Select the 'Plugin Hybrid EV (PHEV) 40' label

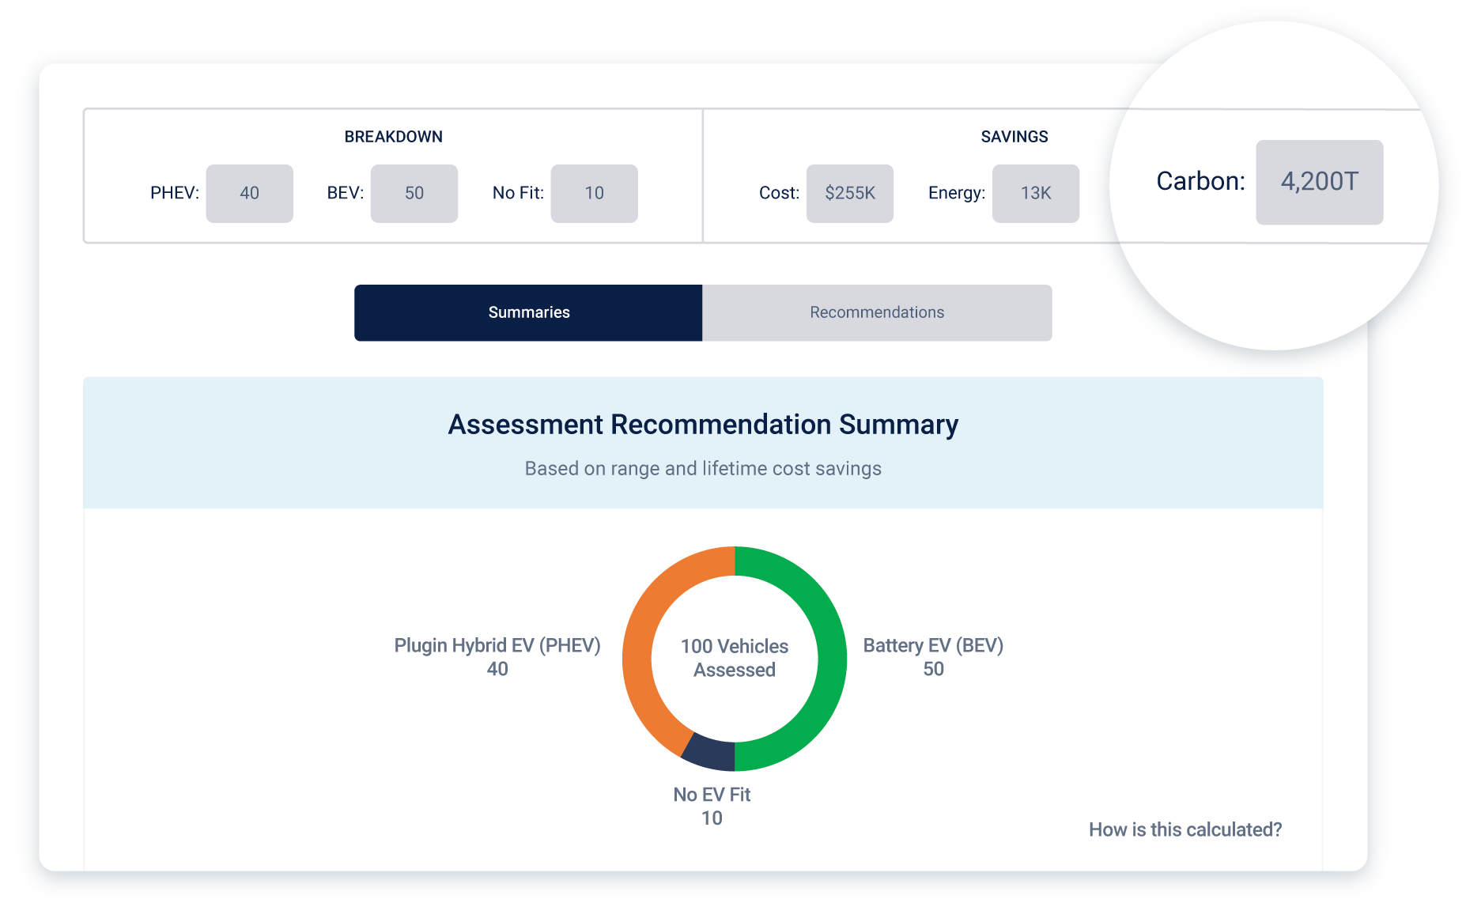click(x=497, y=657)
